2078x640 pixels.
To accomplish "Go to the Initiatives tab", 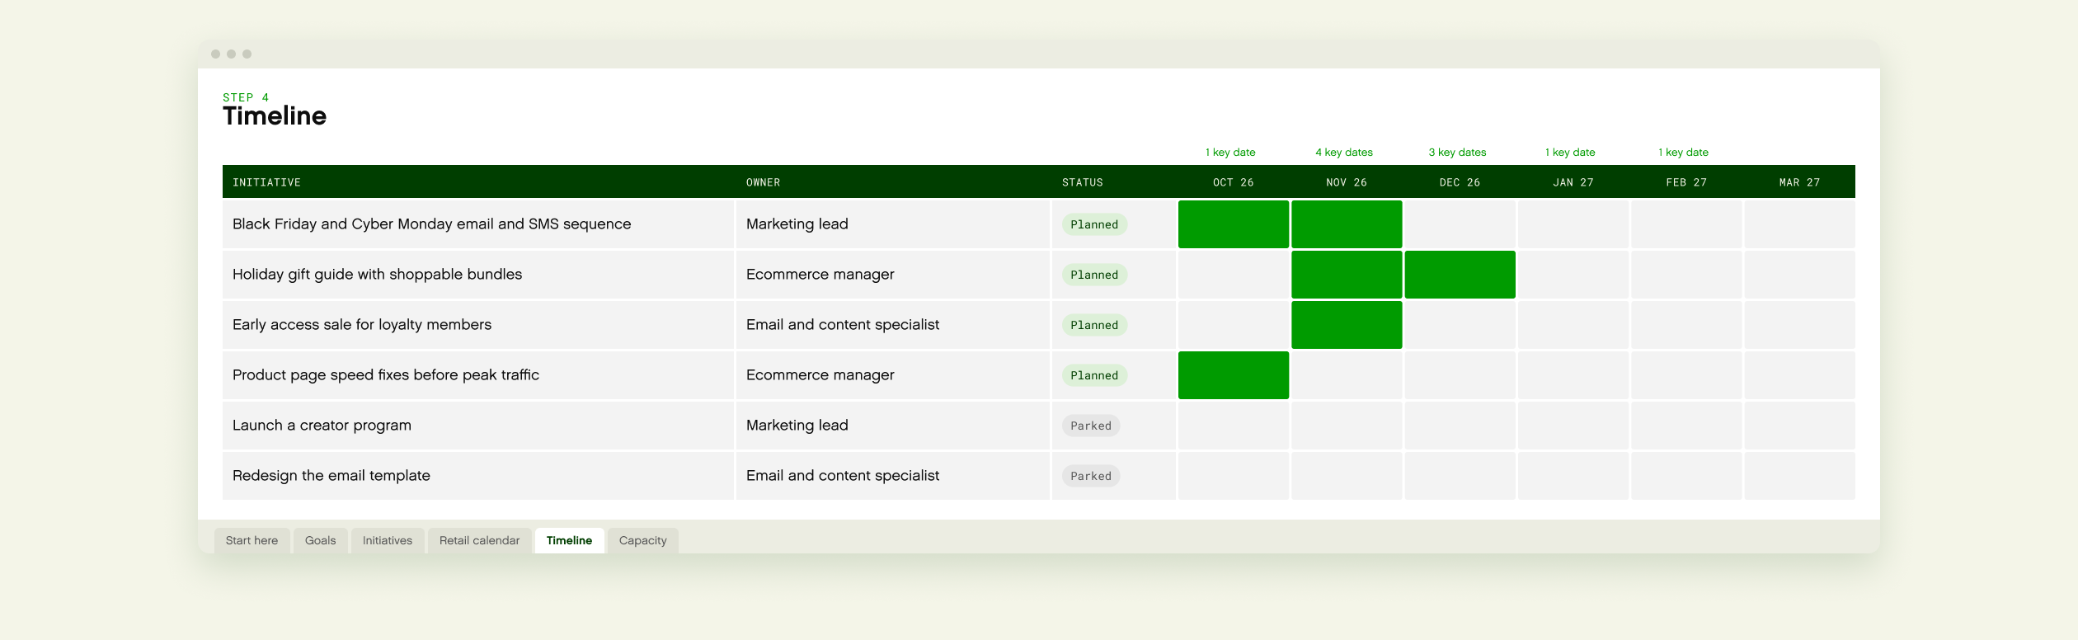I will point(388,540).
